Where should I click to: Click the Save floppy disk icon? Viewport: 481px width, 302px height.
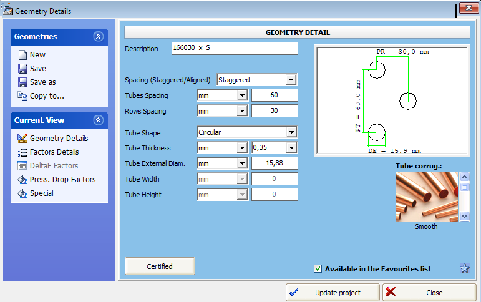22,69
